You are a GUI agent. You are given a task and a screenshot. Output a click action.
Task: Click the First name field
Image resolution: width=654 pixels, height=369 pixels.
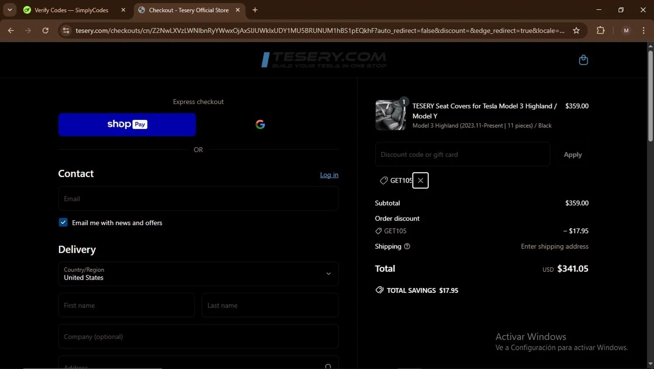coord(126,305)
